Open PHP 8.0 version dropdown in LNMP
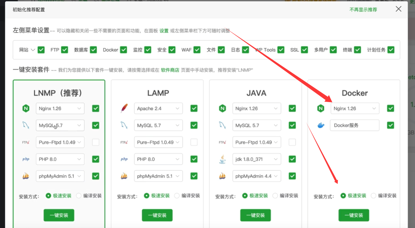The height and width of the screenshot is (228, 415). 60,159
